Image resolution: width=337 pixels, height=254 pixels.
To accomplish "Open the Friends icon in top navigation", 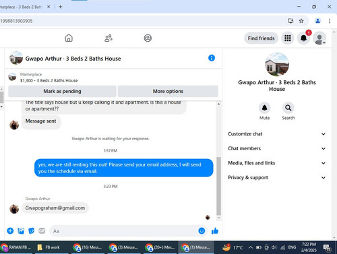I will coord(109,38).
